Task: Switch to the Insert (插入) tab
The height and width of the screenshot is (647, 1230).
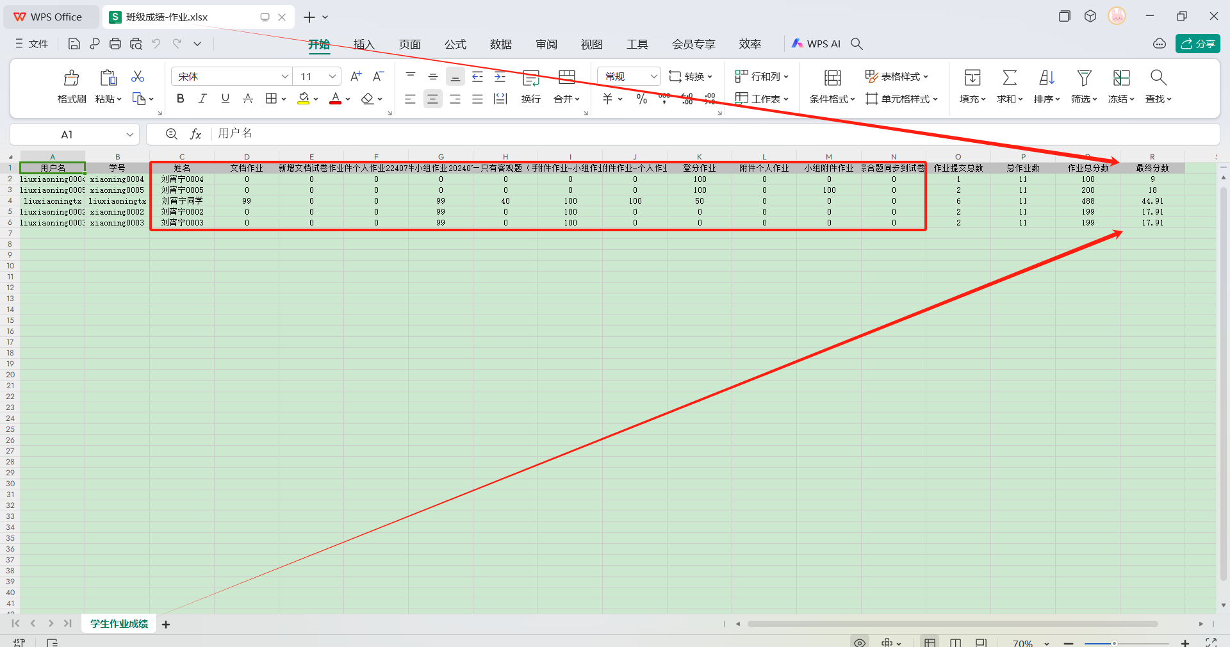Action: [x=364, y=44]
